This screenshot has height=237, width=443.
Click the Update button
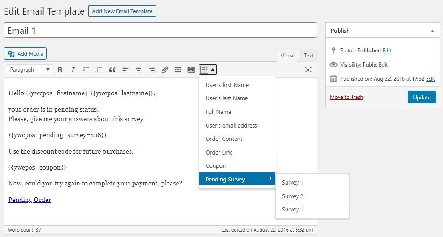click(x=422, y=98)
